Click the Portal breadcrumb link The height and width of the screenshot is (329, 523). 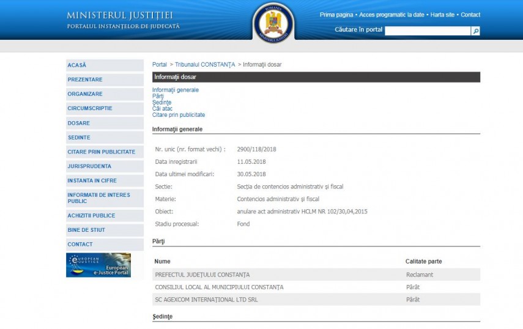coord(159,65)
